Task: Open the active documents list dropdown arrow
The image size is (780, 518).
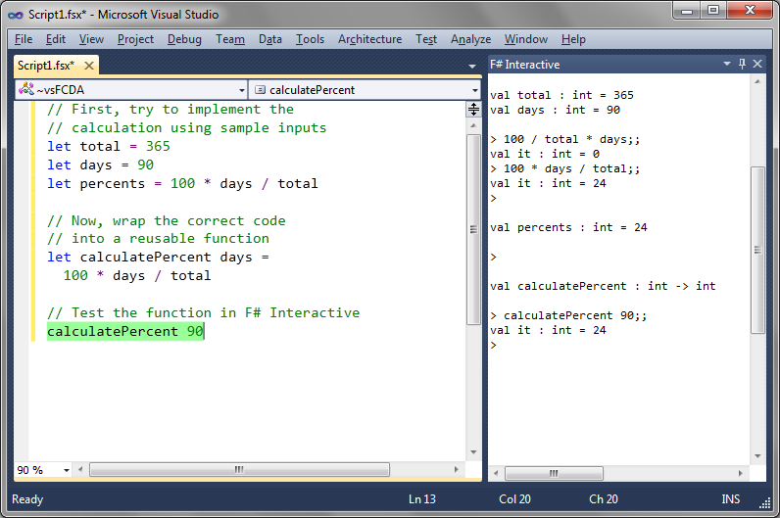Action: [x=472, y=67]
